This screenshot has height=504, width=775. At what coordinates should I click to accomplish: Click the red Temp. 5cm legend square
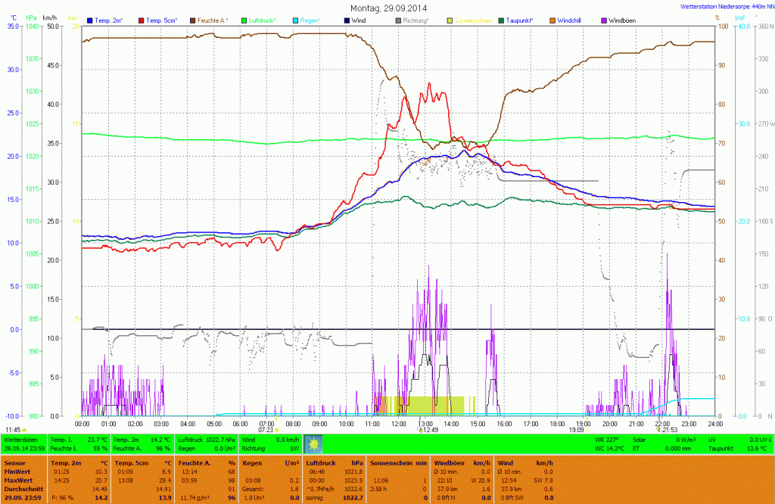click(x=143, y=20)
